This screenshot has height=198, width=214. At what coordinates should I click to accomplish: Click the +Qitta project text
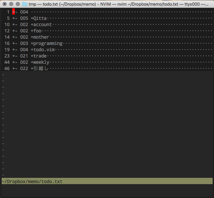(x=39, y=18)
